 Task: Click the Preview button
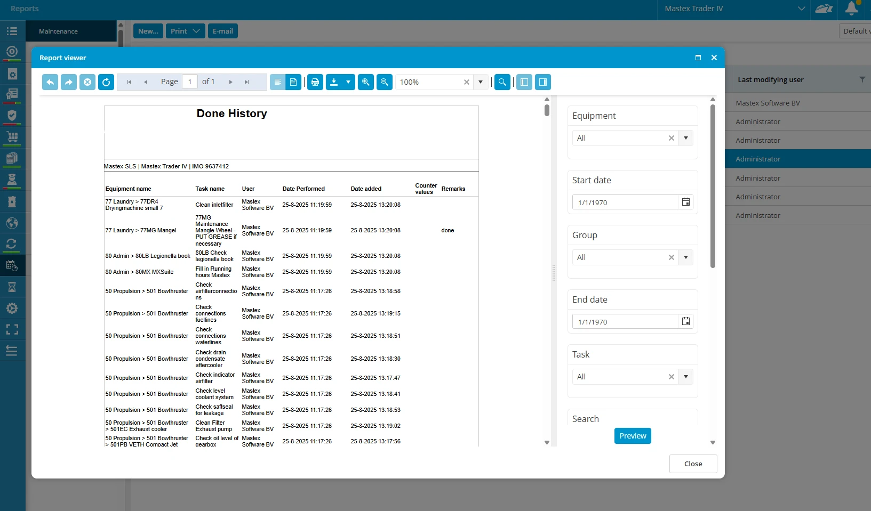633,436
